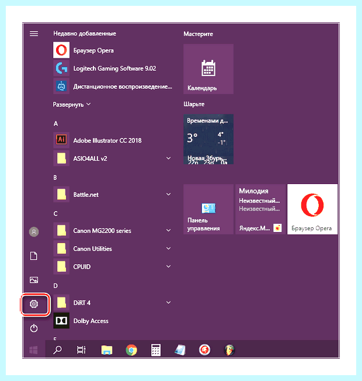
Task: Open Dolby Access app
Action: point(113,321)
